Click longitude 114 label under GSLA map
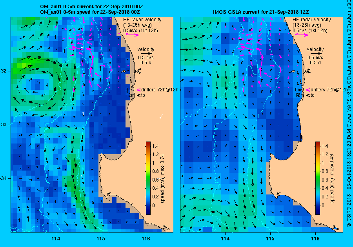Image resolution: width=353 pixels, height=247 pixels. click(x=225, y=239)
